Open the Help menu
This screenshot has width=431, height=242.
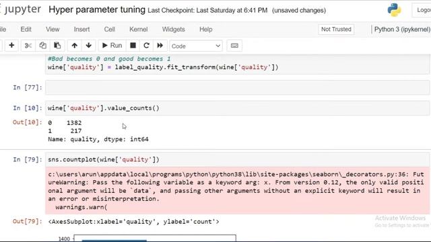point(206,30)
